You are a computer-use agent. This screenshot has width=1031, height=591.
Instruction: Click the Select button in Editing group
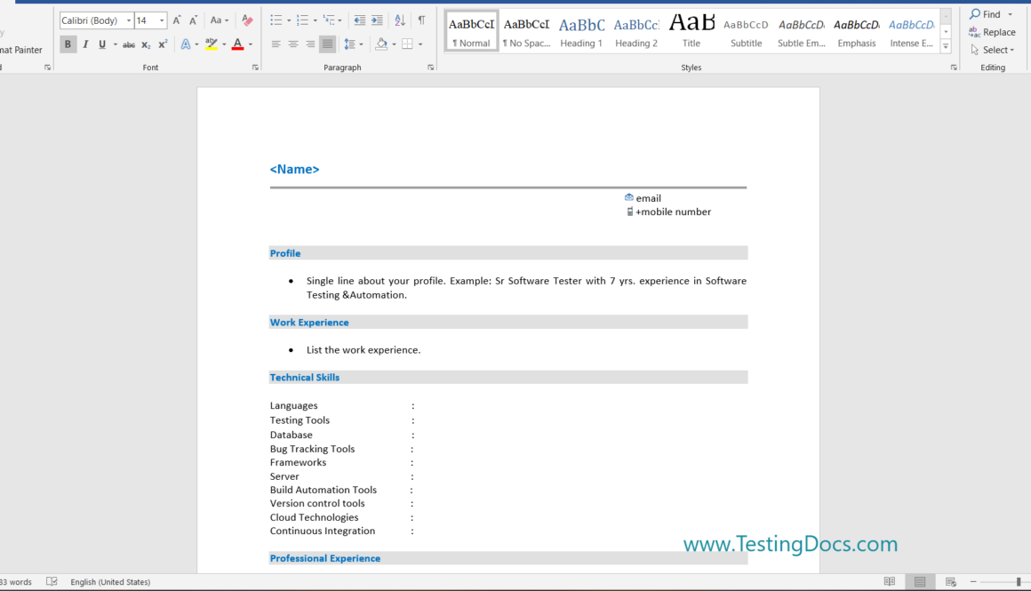992,50
